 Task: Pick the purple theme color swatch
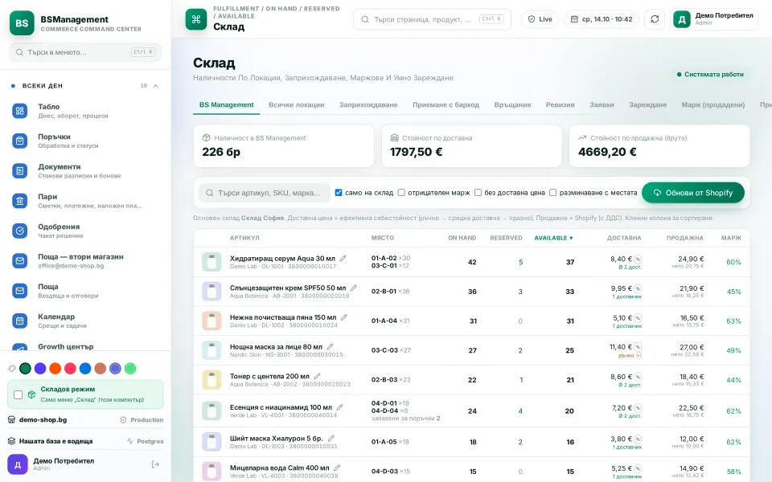coord(40,369)
